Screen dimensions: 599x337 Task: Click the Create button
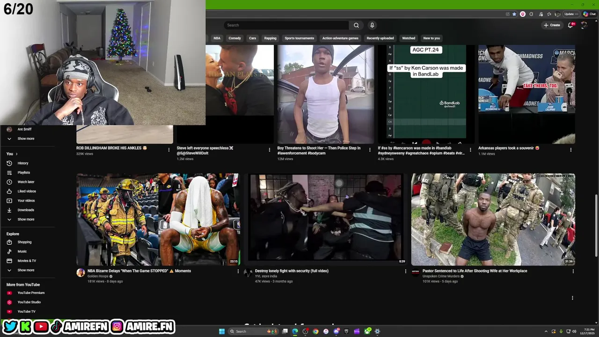point(552,25)
